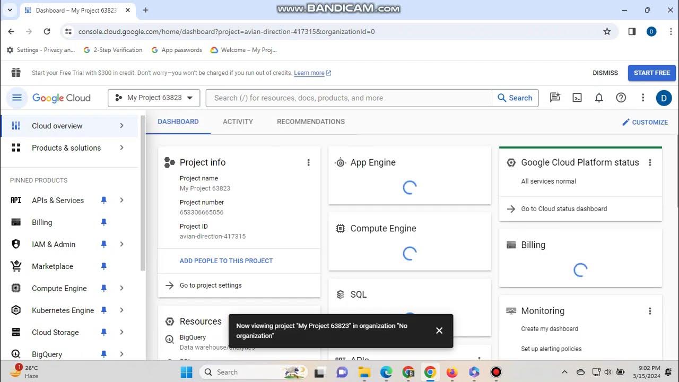Screen dimensions: 679x382
Task: Click ADD PEOPLE TO THIS PROJECT
Action: click(x=226, y=261)
